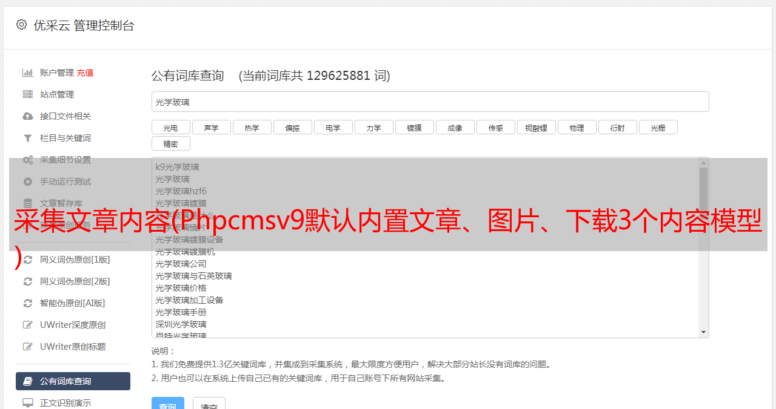The image size is (776, 409).
Task: Choose the 光电 keyword tag
Action: point(170,127)
